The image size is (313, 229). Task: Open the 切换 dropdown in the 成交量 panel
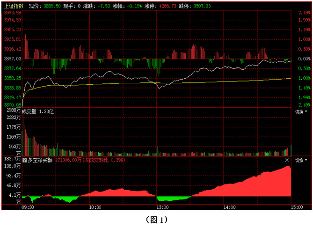coord(301,111)
